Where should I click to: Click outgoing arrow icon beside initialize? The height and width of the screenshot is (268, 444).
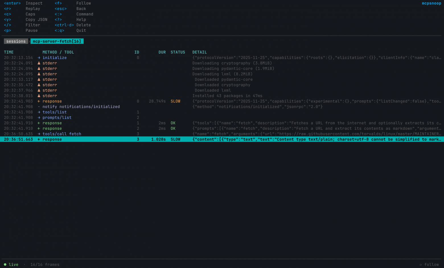point(39,58)
